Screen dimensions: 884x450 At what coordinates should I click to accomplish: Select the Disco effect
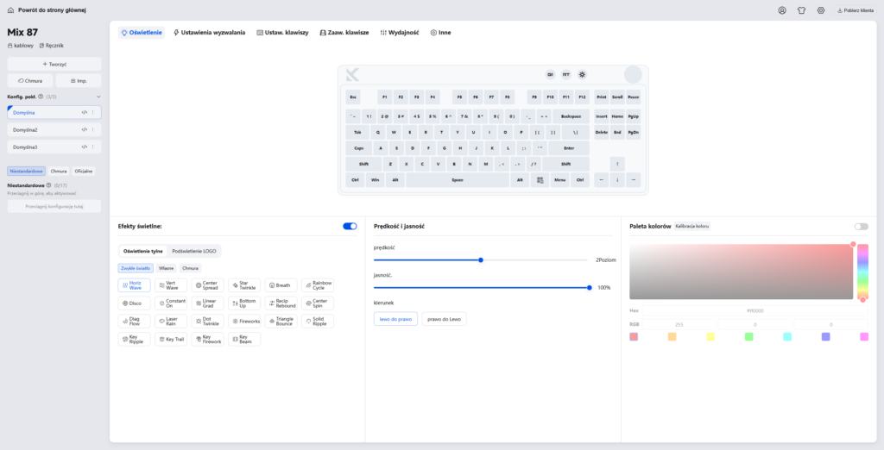[x=134, y=303]
